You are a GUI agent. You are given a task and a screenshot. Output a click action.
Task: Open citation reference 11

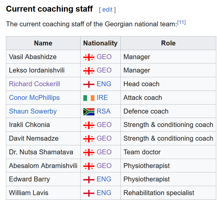(181, 22)
